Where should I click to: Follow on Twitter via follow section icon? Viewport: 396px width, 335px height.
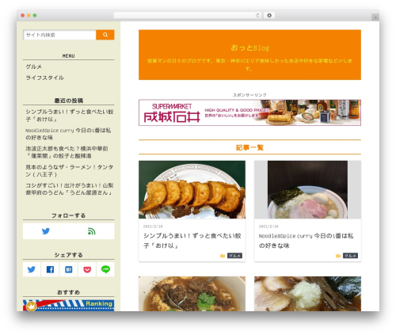click(x=46, y=231)
